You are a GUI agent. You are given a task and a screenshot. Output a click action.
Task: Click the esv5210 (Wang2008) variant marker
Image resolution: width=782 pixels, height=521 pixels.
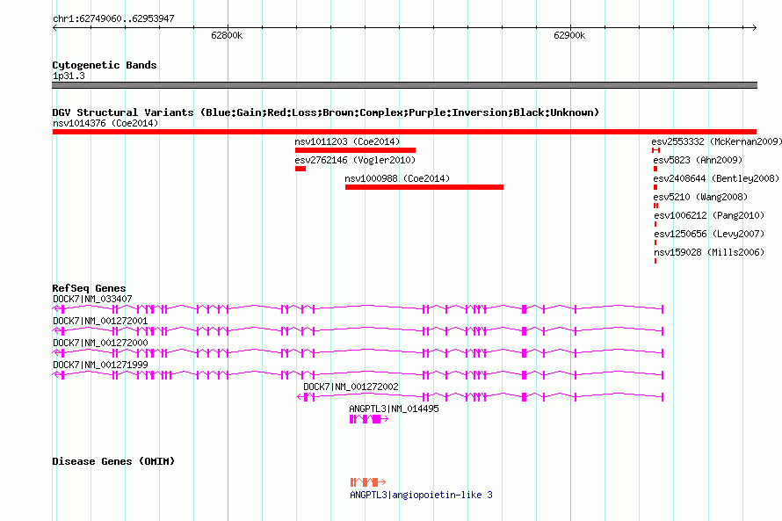(655, 206)
